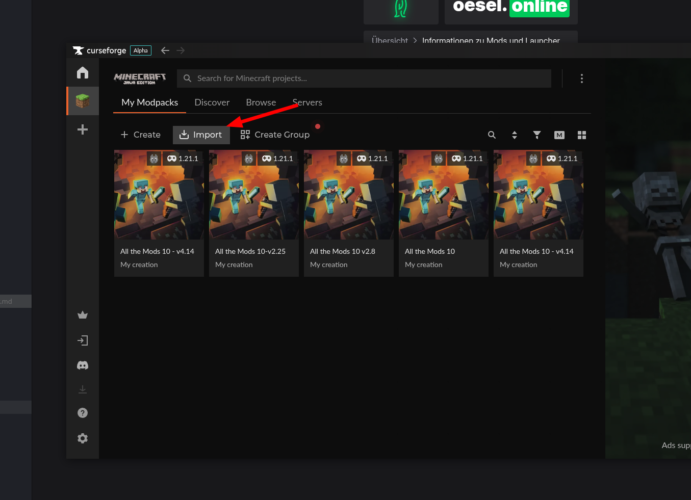Open the Servers tab
Viewport: 691px width, 500px height.
tap(307, 102)
